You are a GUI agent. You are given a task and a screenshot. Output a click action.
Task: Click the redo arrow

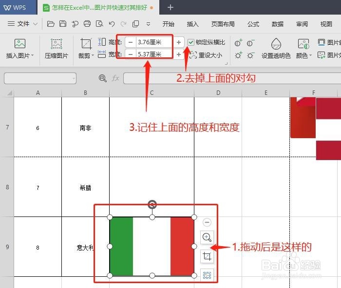pos(124,24)
